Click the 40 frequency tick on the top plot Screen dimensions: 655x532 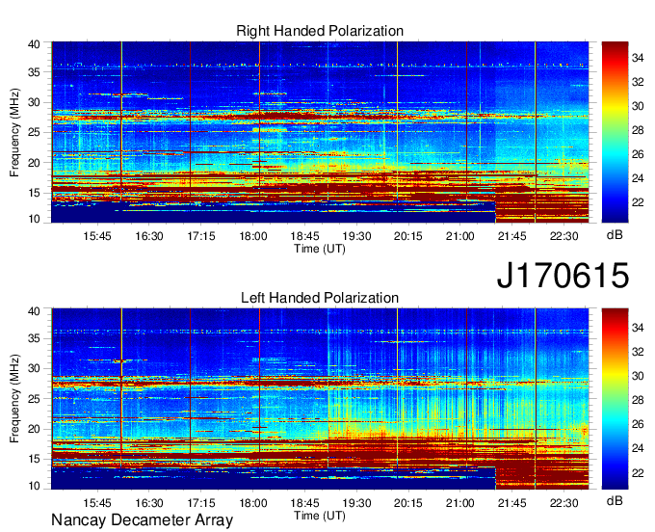[35, 44]
